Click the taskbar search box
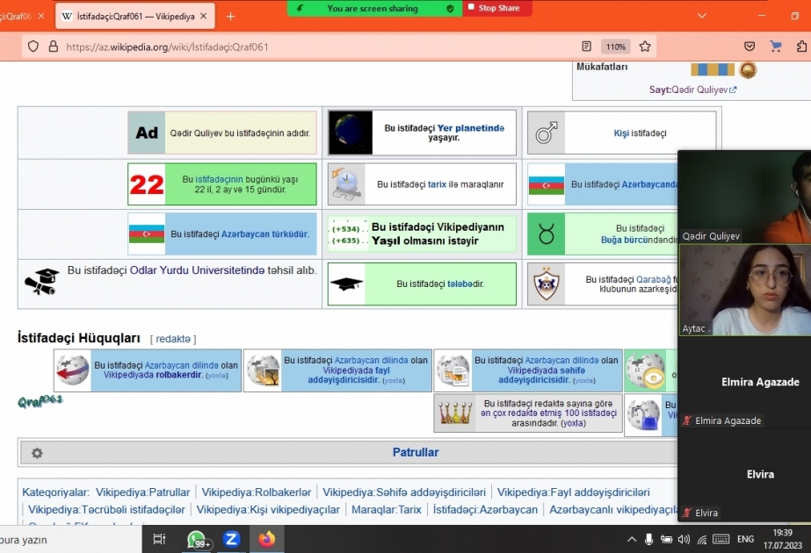The width and height of the screenshot is (811, 553). click(x=71, y=540)
